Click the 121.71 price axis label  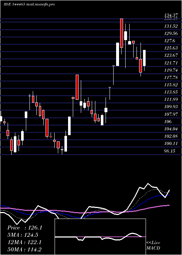tap(171, 63)
